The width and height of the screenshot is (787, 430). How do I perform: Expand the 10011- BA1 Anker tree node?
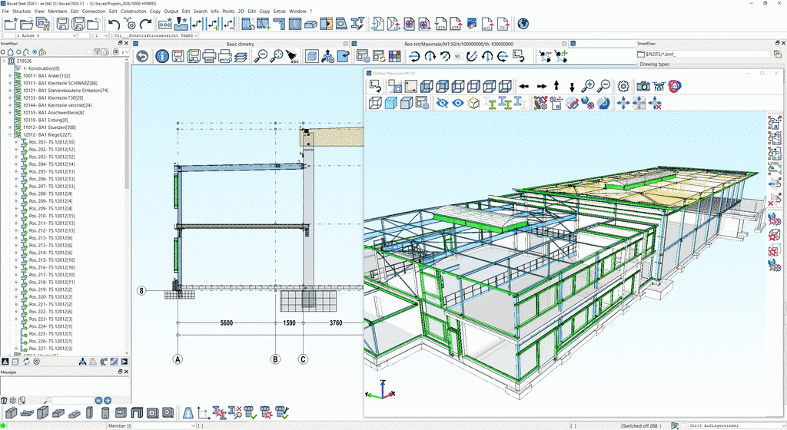click(9, 76)
